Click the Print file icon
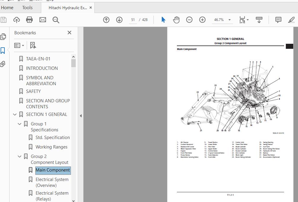The width and height of the screenshot is (298, 202). click(x=29, y=20)
